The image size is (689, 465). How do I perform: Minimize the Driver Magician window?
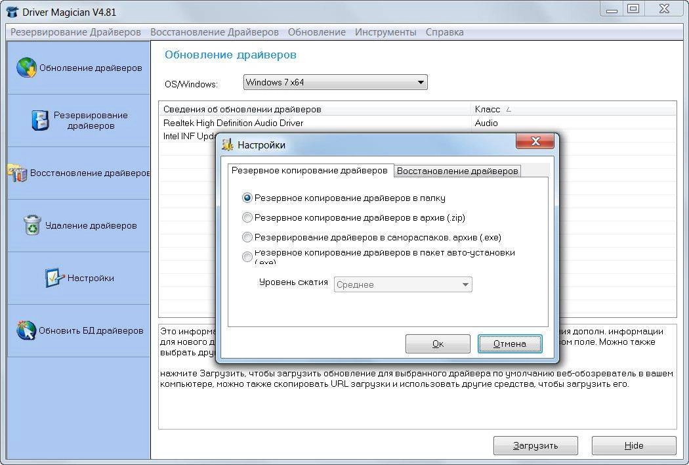click(x=612, y=9)
